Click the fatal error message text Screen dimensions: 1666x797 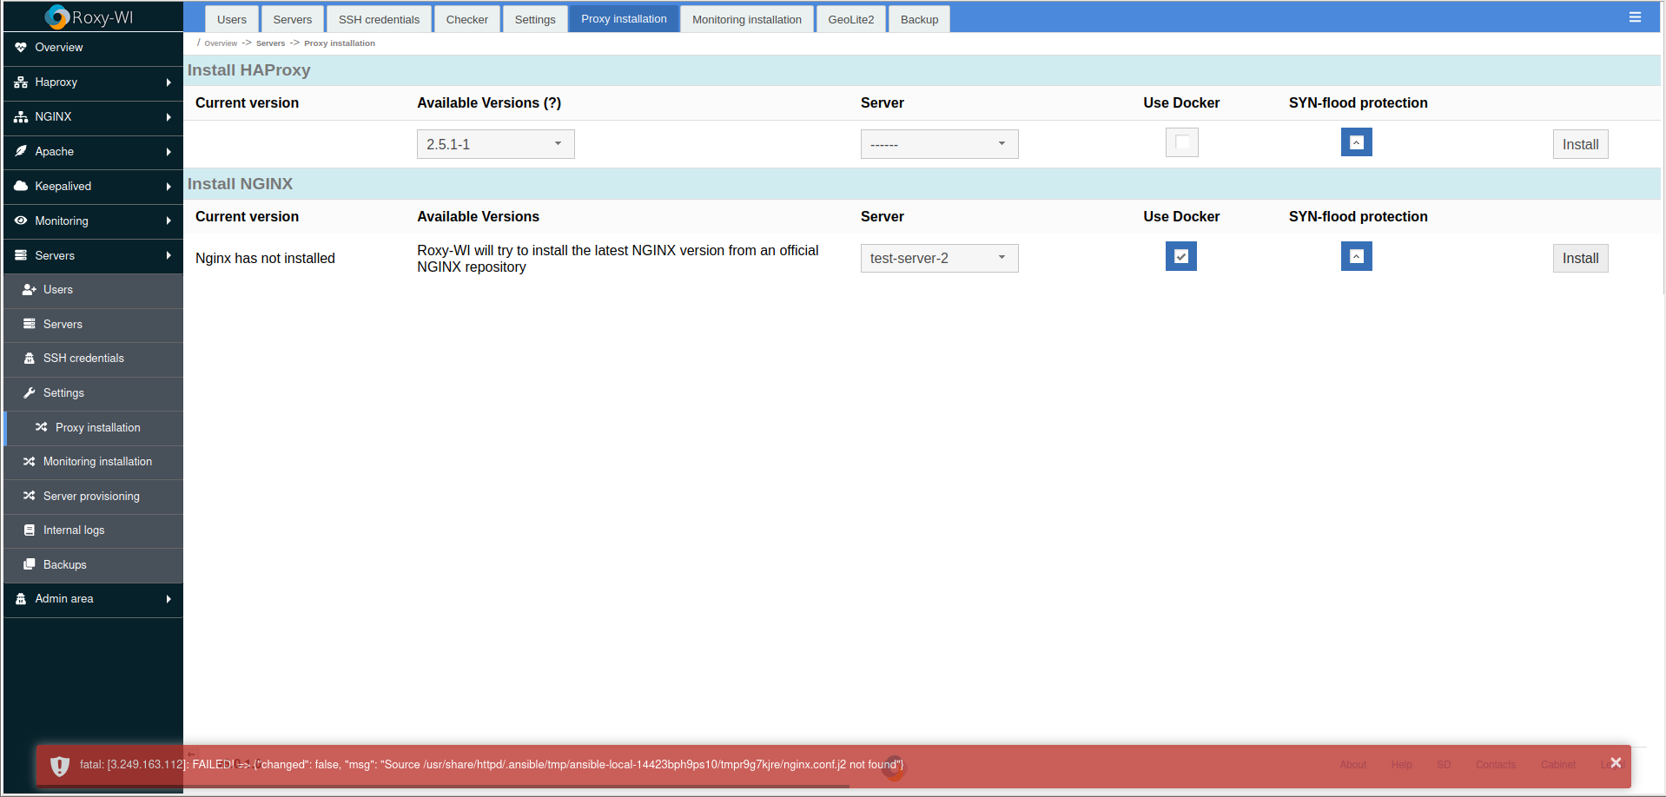tap(492, 765)
